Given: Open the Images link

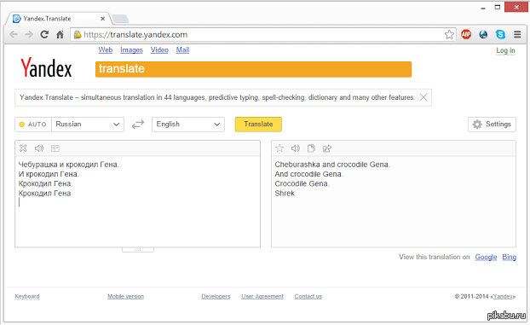Looking at the screenshot, I should (131, 50).
